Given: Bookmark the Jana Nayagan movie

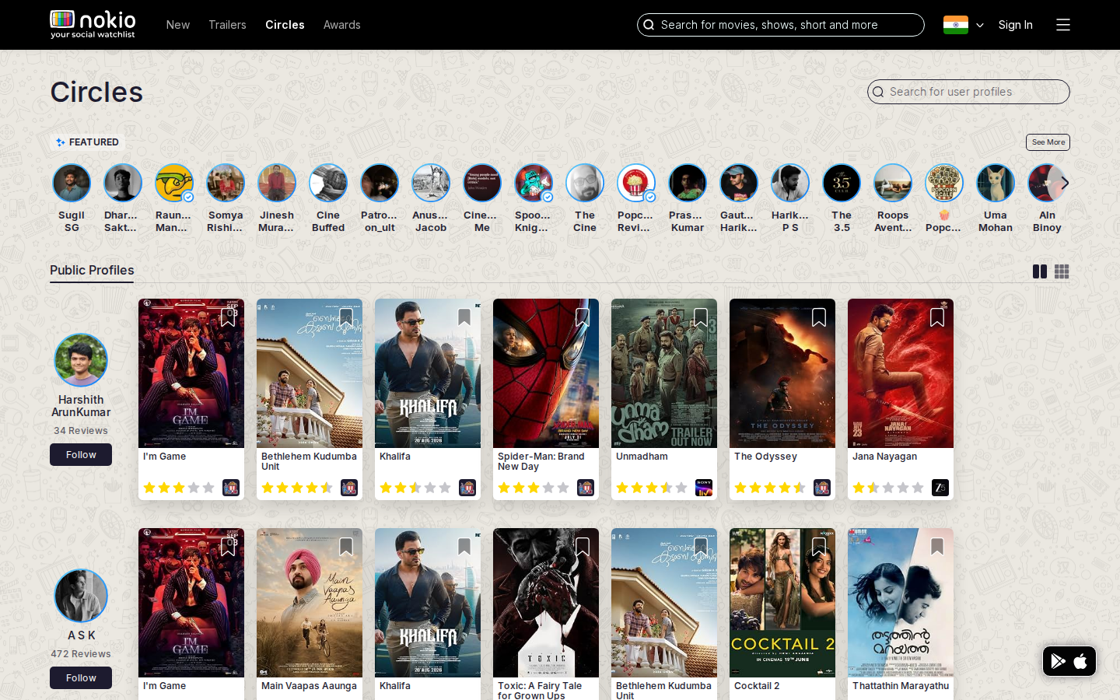Looking at the screenshot, I should pyautogui.click(x=937, y=317).
